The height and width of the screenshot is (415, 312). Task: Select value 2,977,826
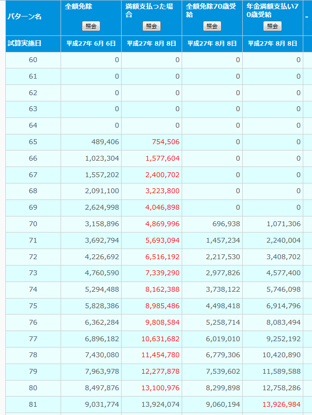pos(223,273)
